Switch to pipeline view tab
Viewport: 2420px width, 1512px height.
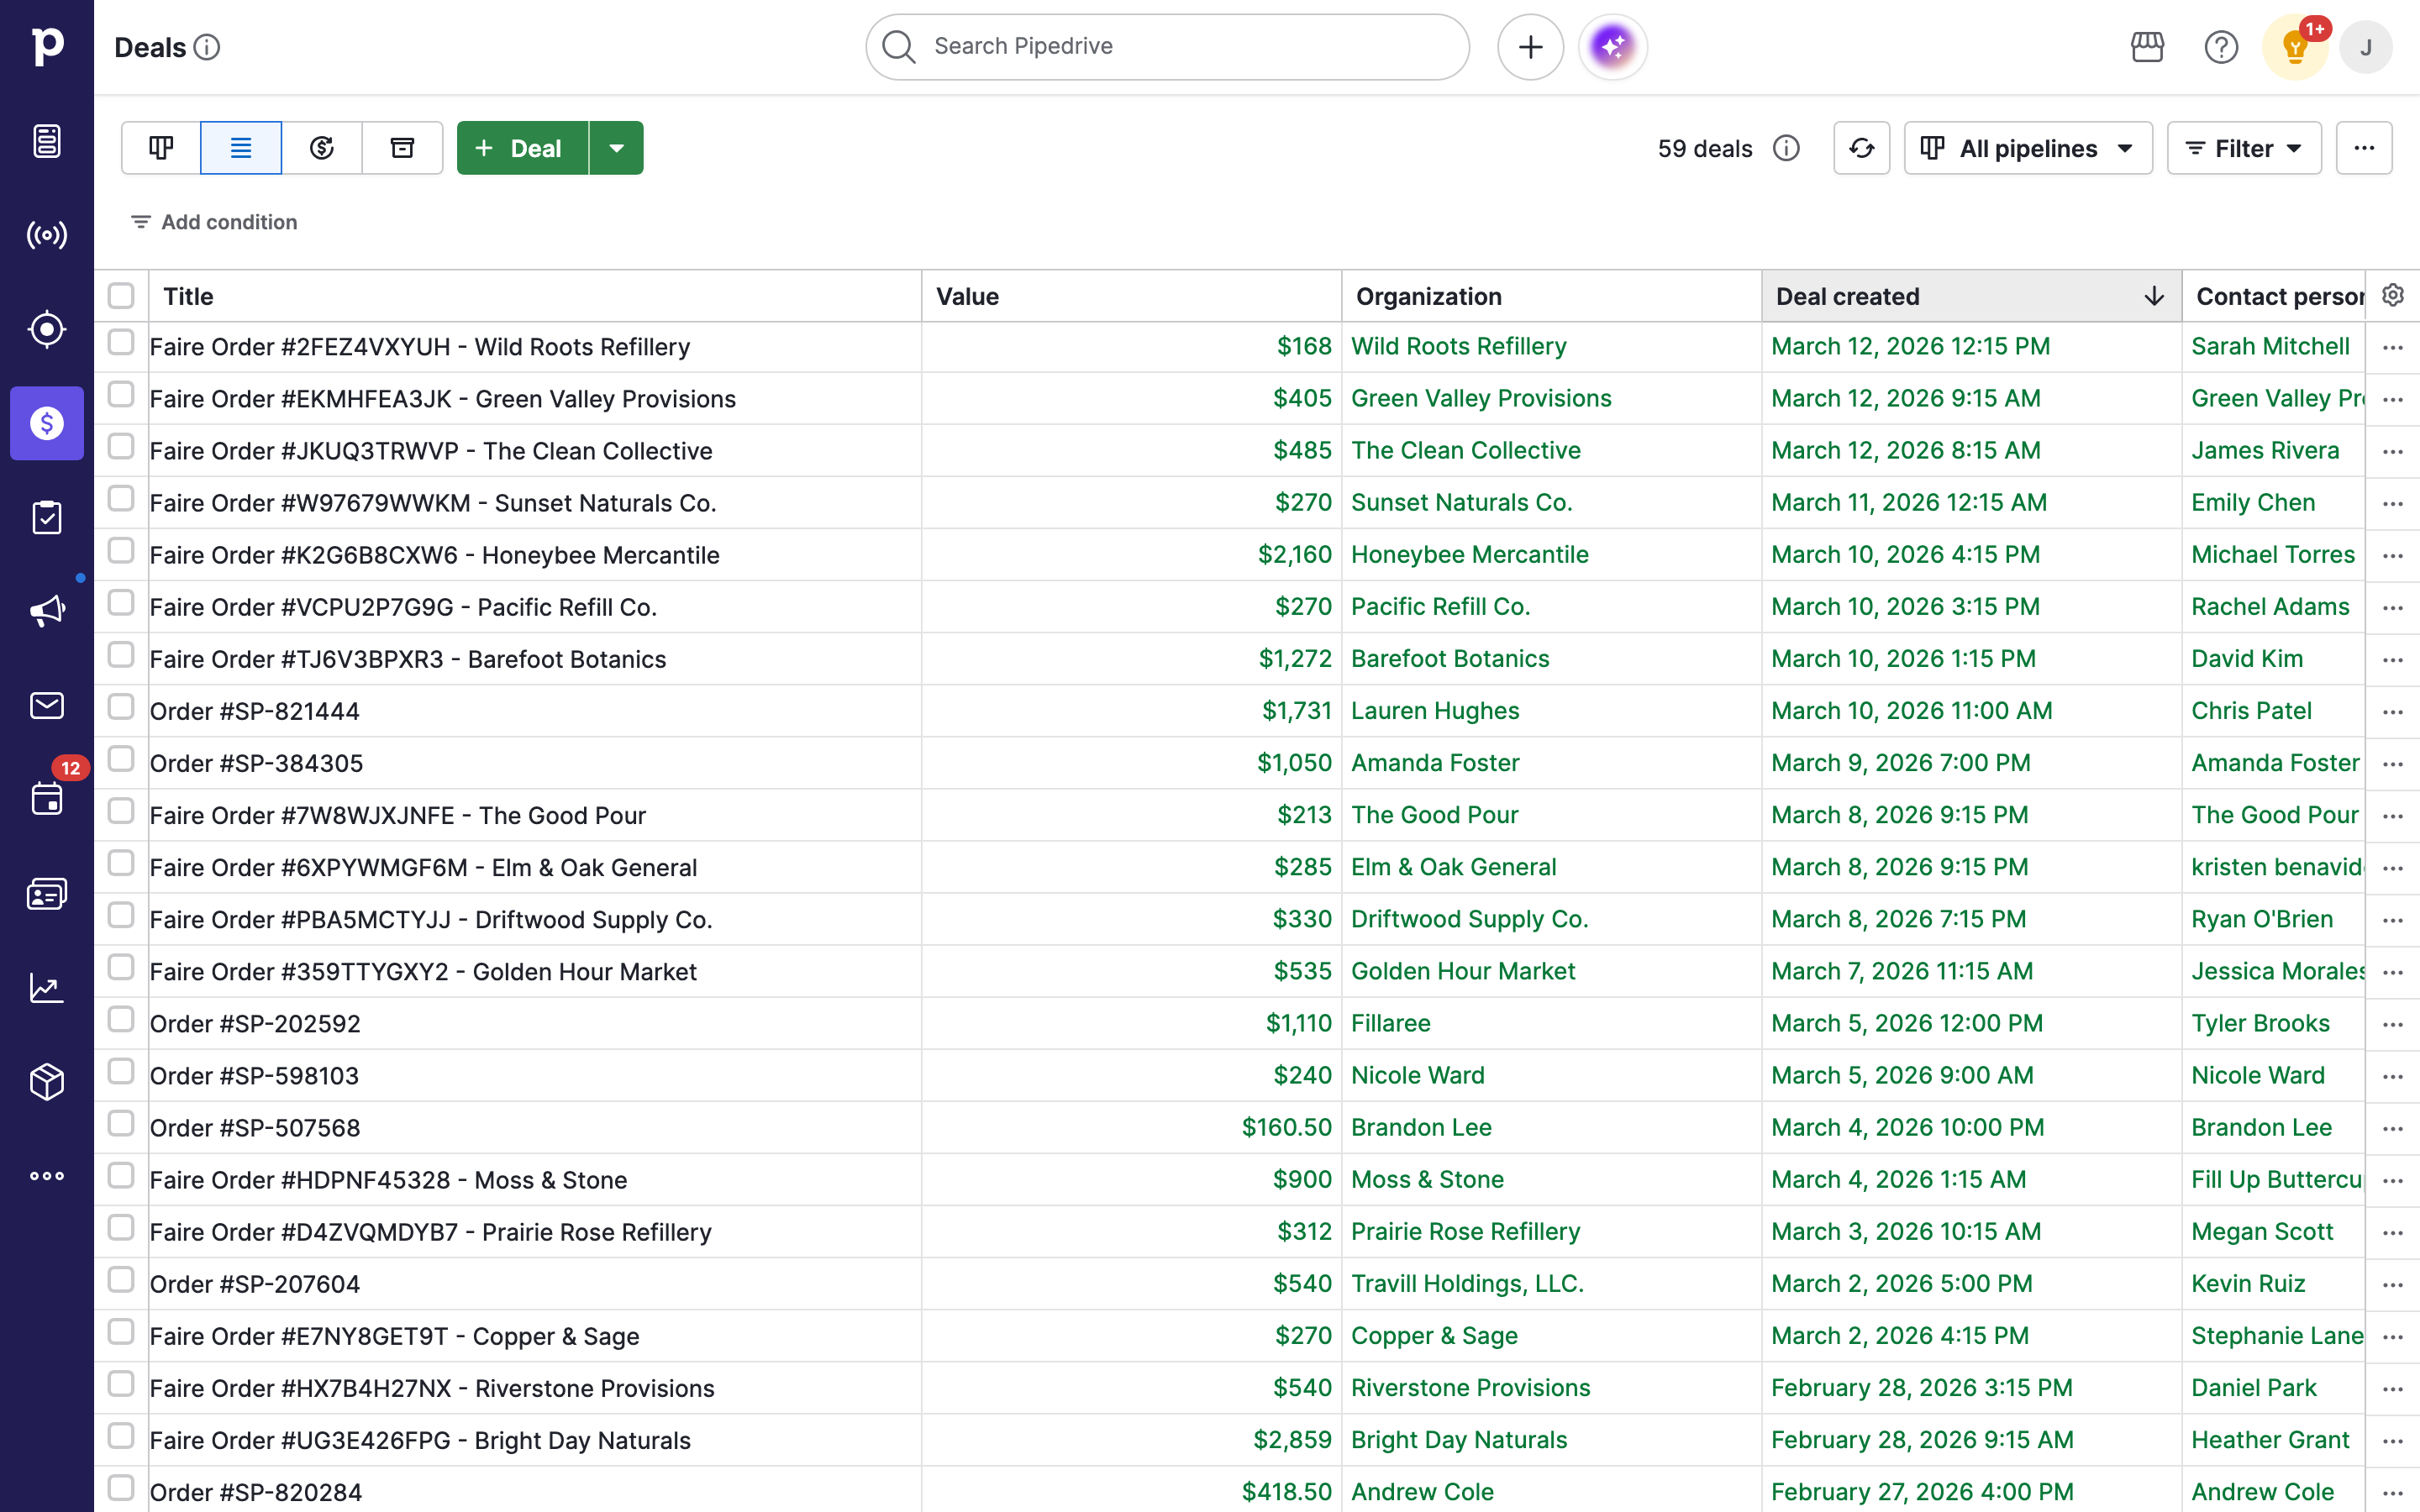pos(161,148)
